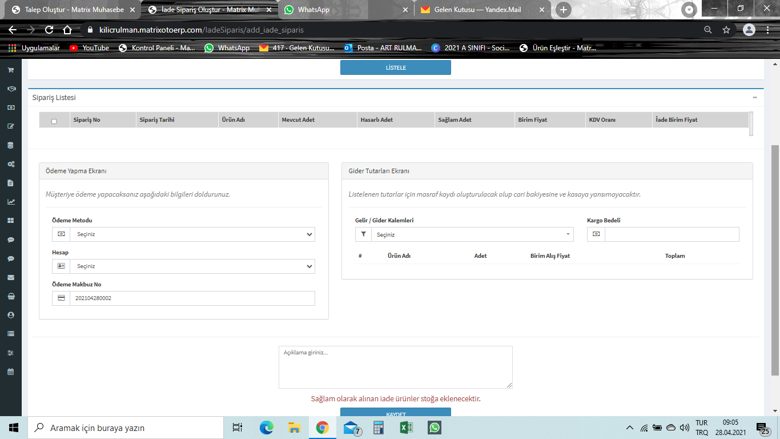Expand the Hesap dropdown
780x439 pixels.
click(192, 266)
